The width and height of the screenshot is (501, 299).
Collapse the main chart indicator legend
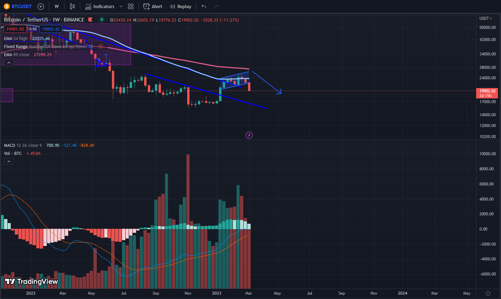tap(9, 63)
